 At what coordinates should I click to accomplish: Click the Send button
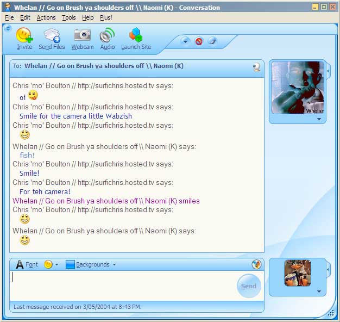pyautogui.click(x=249, y=286)
